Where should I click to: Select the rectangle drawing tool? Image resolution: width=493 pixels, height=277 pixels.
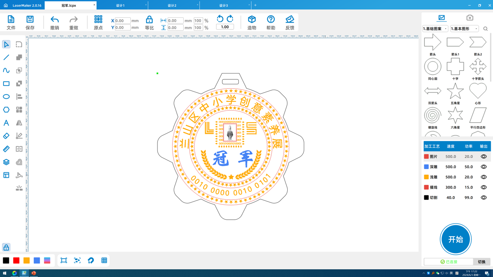click(x=6, y=83)
